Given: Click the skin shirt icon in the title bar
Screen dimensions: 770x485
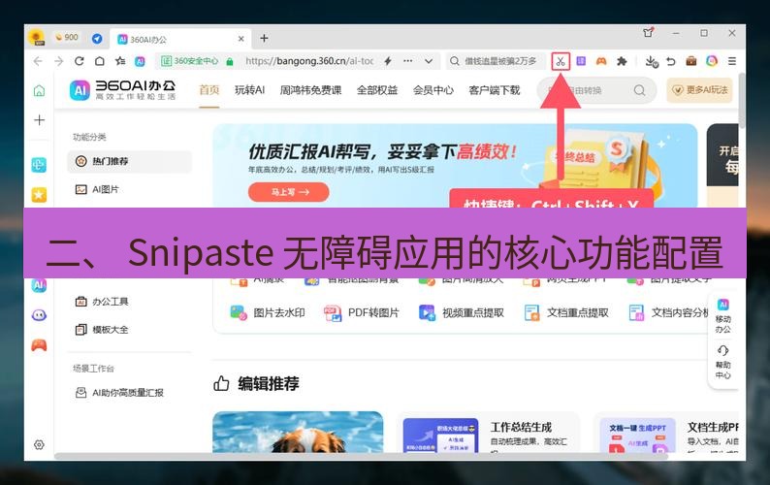Looking at the screenshot, I should point(648,33).
